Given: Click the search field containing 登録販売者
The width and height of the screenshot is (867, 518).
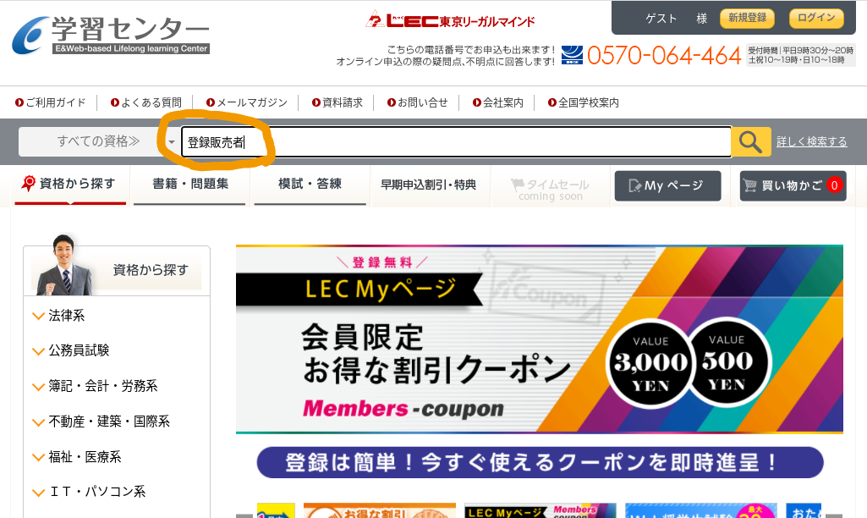Looking at the screenshot, I should pyautogui.click(x=456, y=142).
